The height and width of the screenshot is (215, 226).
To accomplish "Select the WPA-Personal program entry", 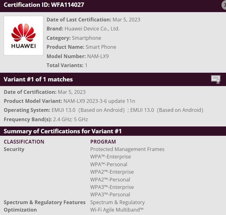I will pyautogui.click(x=109, y=164).
